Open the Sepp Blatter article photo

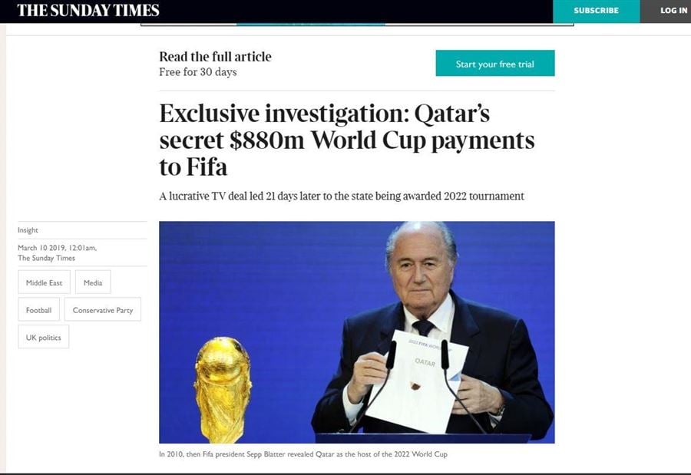tap(357, 332)
